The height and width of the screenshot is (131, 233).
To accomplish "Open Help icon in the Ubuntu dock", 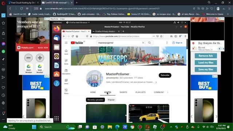I will [x=56, y=83].
